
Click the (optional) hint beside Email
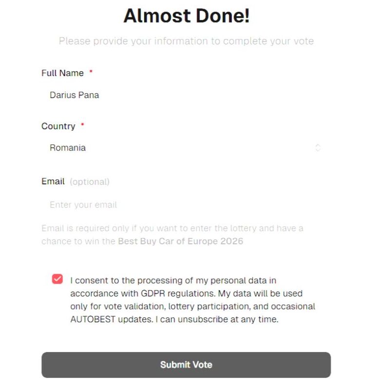90,182
